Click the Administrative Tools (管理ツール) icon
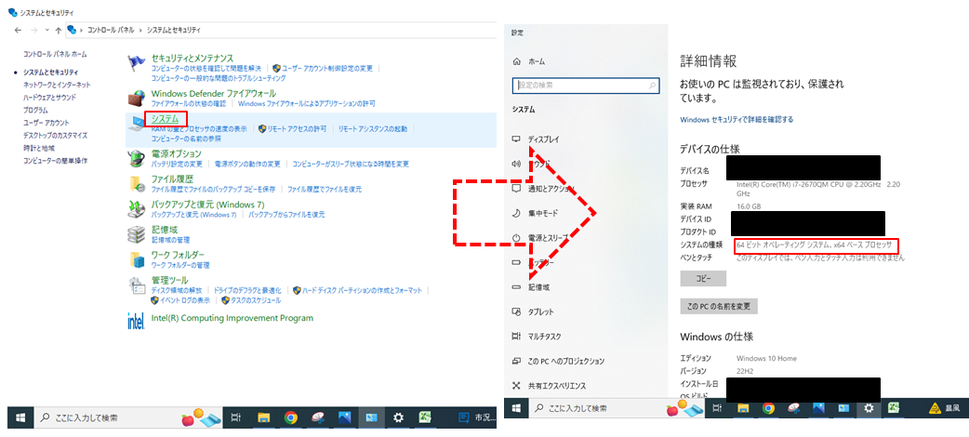This screenshot has height=437, width=969. pos(136,285)
